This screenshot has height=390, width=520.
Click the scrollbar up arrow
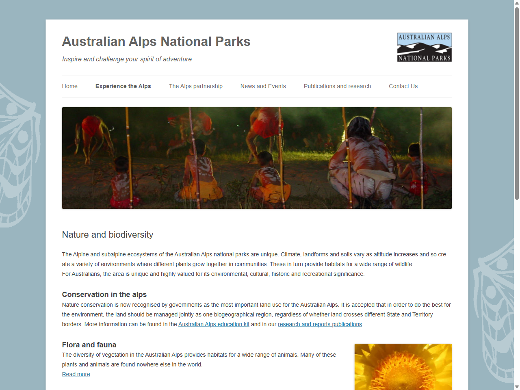tap(517, 3)
